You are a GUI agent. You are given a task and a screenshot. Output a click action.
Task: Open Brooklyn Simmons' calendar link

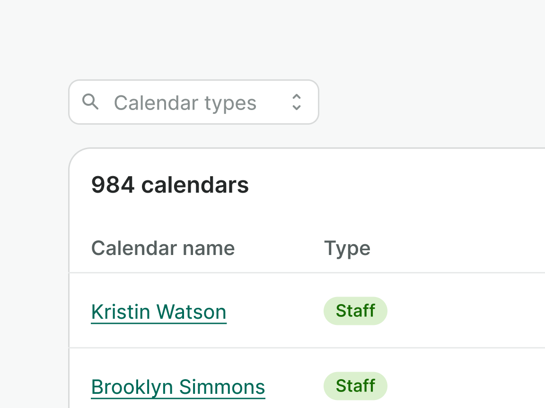click(178, 387)
